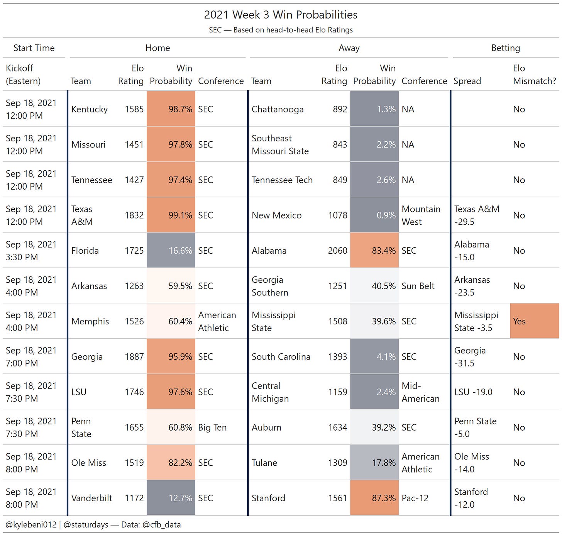Click Ole Miss 82.2% probability cell
Image resolution: width=562 pixels, height=536 pixels.
click(x=171, y=463)
